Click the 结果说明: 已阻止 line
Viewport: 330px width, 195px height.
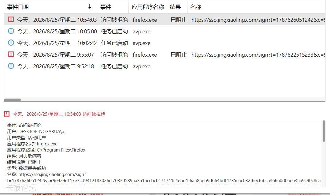click(x=24, y=162)
